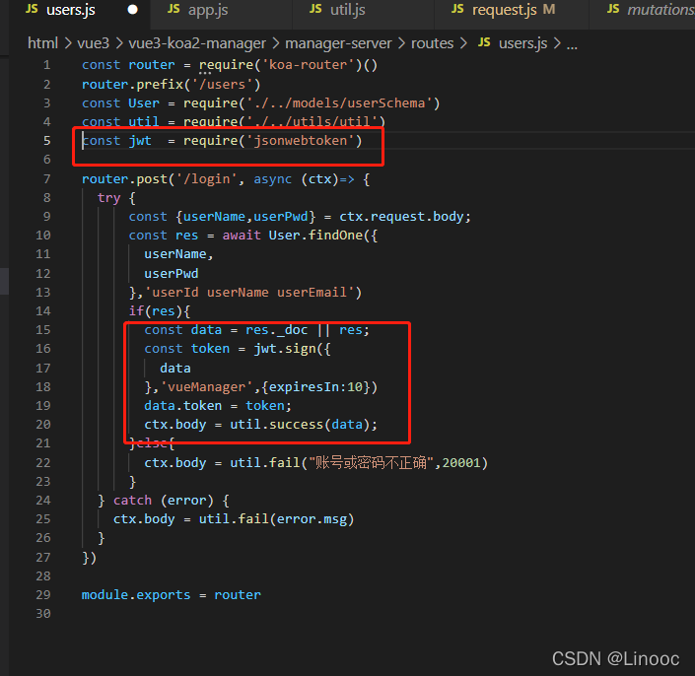The image size is (695, 676).
Task: Select html in the breadcrumb
Action: pyautogui.click(x=42, y=43)
